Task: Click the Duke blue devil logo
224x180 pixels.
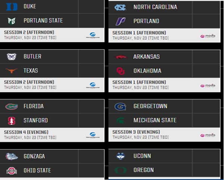Action: point(12,7)
